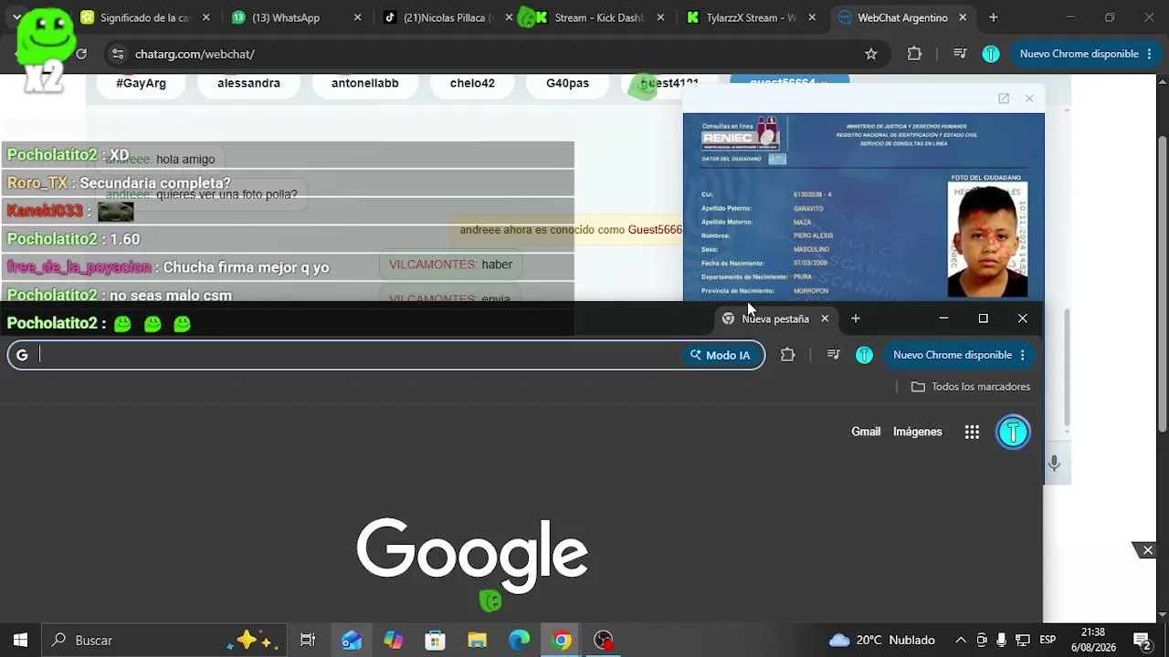Open Extensions puzzle icon beside Modo IA

787,355
